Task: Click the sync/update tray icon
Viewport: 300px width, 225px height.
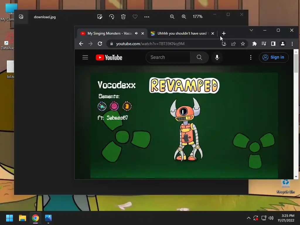Action: pyautogui.click(x=256, y=218)
